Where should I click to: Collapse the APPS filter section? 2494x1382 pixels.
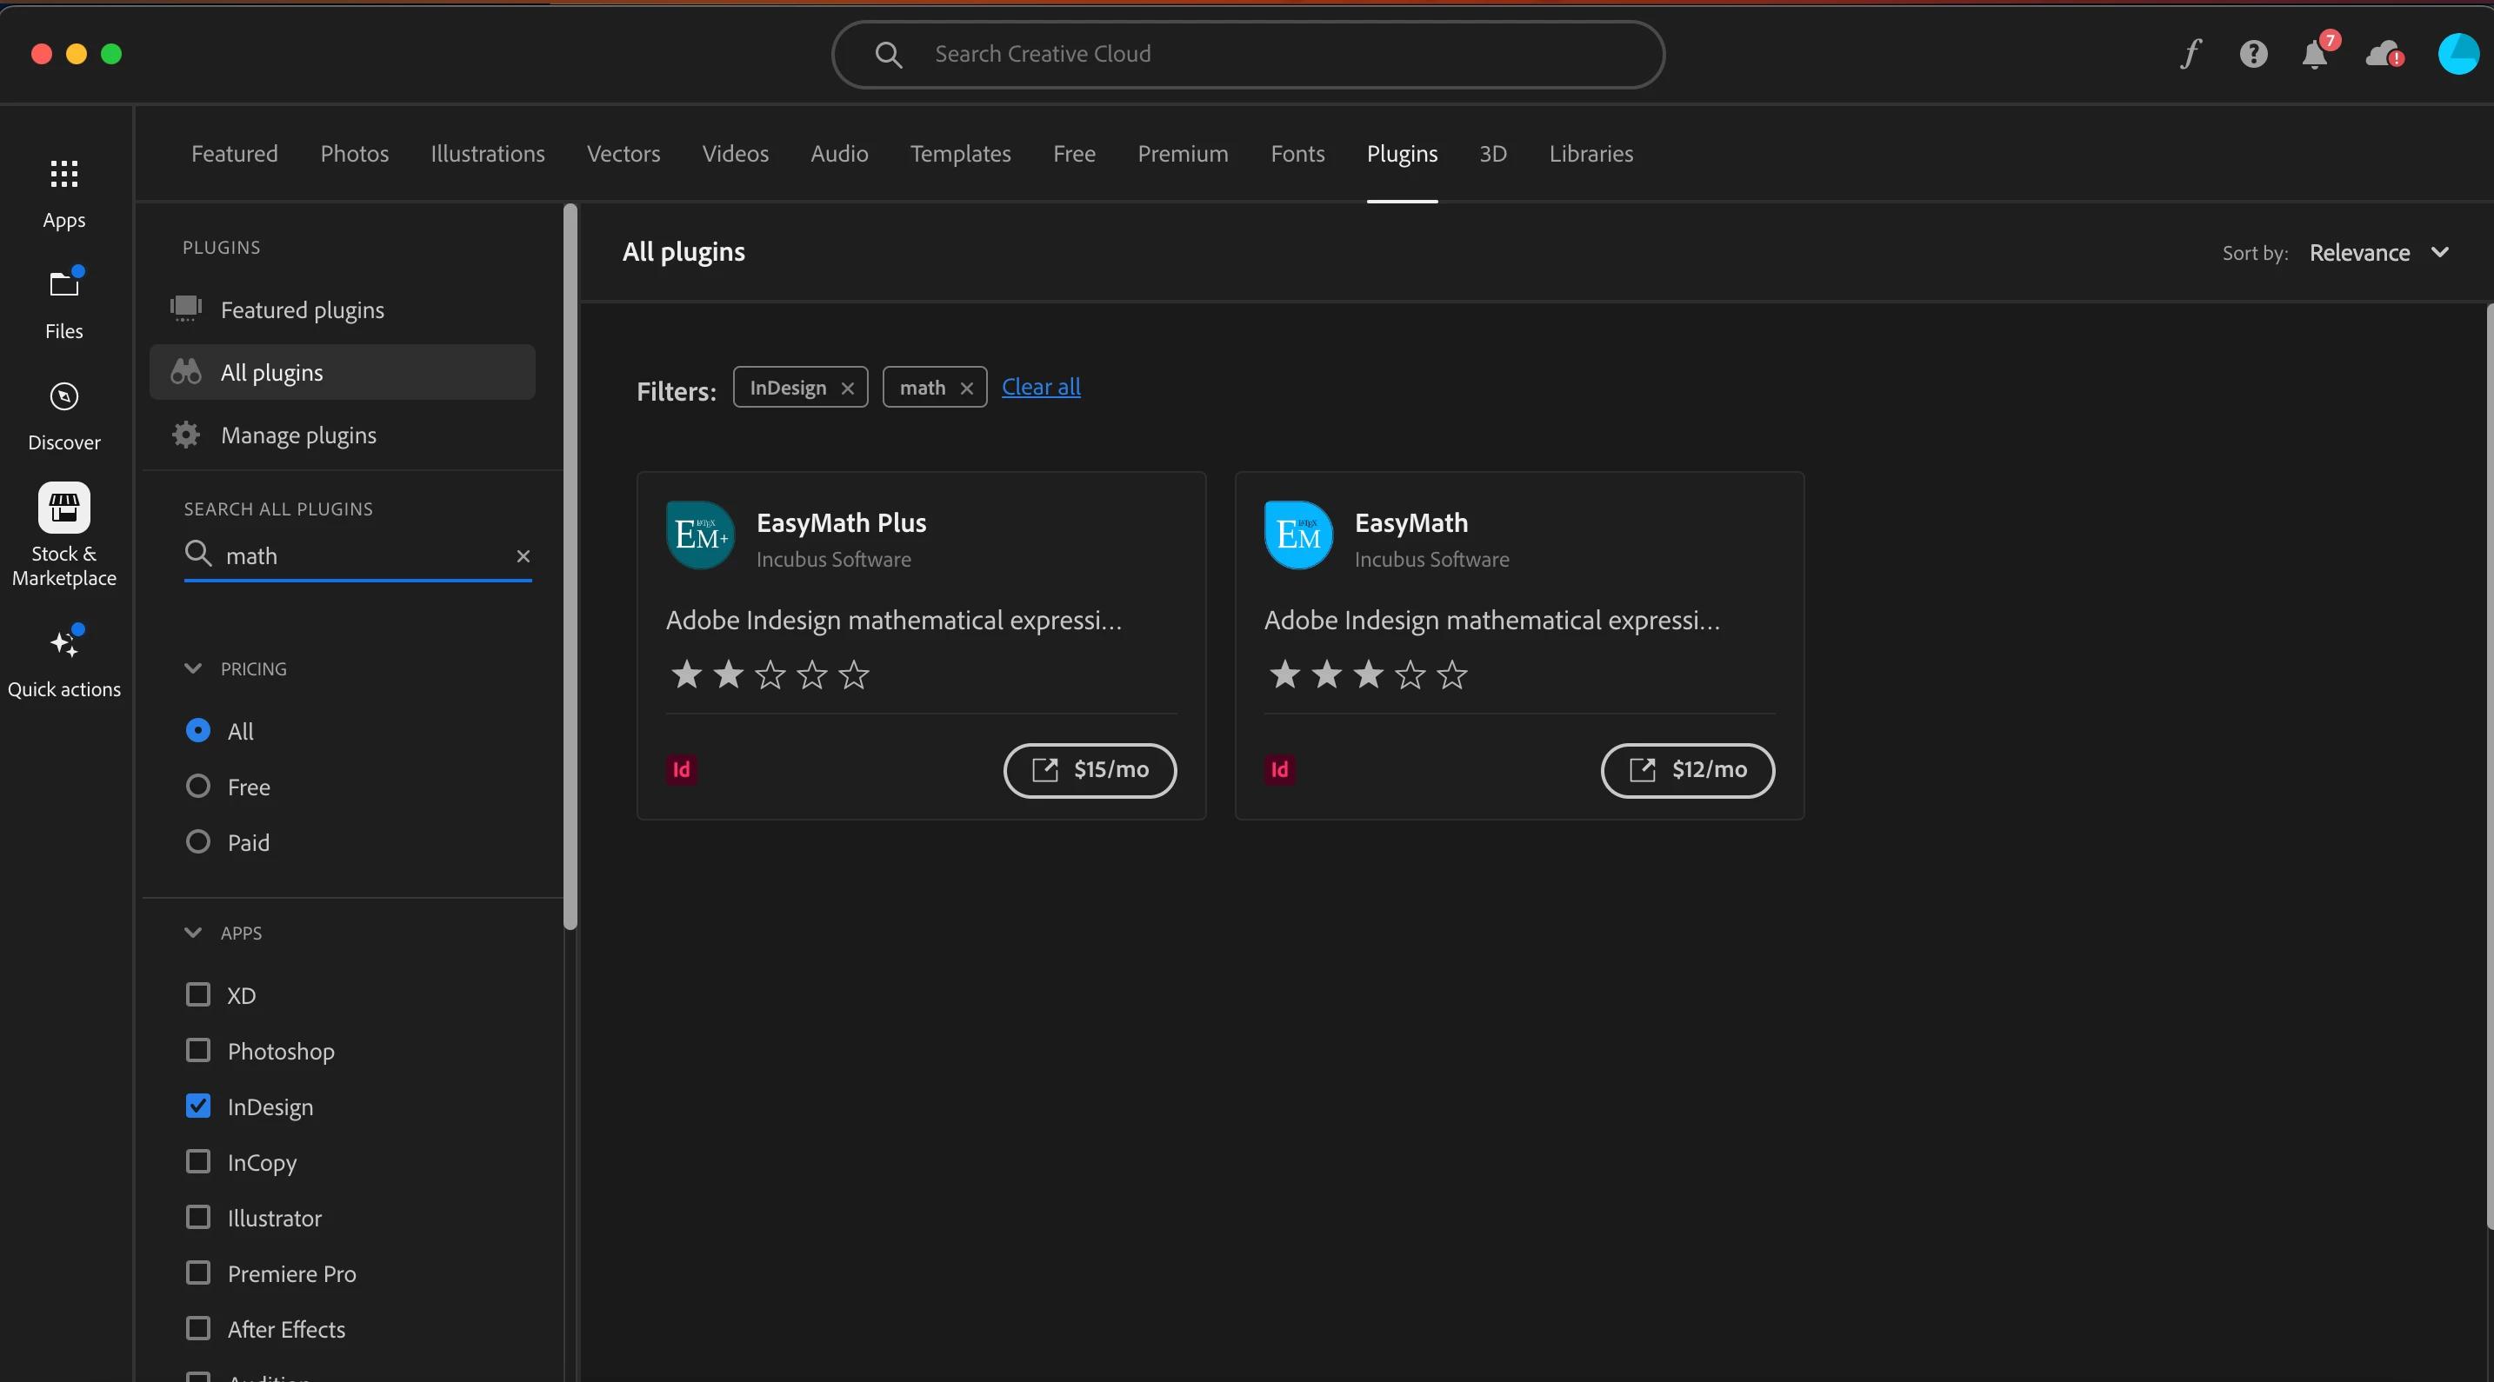[193, 933]
